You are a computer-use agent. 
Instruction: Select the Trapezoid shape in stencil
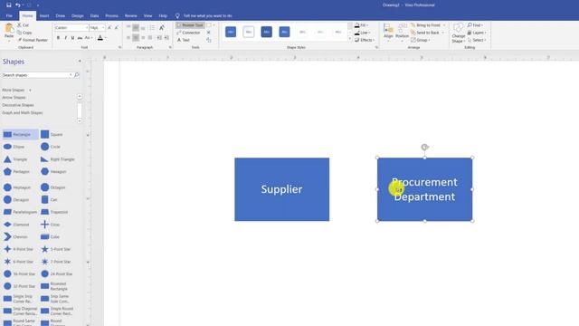[x=54, y=212]
